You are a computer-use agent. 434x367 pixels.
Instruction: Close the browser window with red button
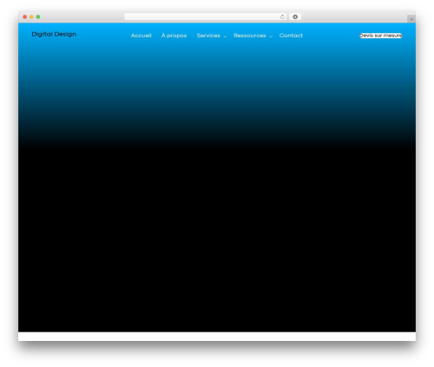(25, 16)
